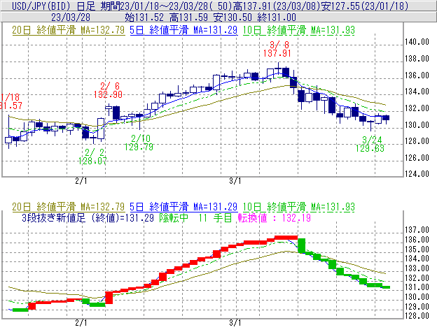Click the 3/1 date label under lower chart
The width and height of the screenshot is (437, 332).
(x=235, y=323)
